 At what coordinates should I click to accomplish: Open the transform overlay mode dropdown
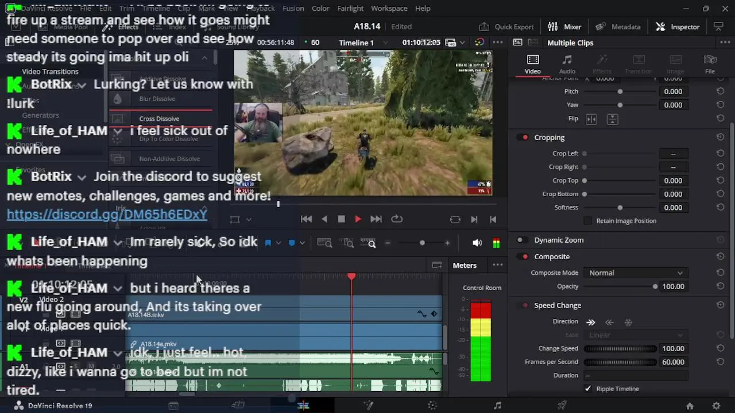[x=249, y=219]
